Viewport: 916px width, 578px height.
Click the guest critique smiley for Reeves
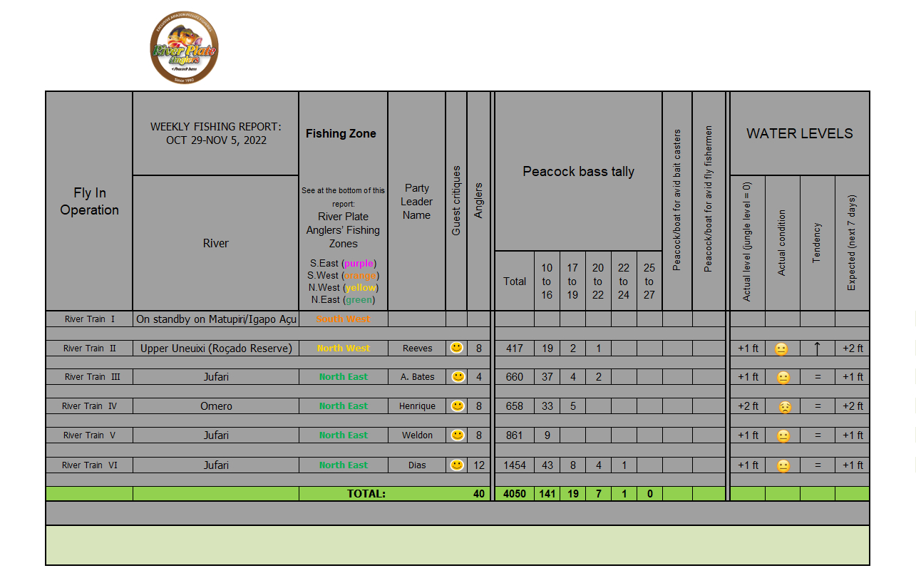click(x=457, y=348)
